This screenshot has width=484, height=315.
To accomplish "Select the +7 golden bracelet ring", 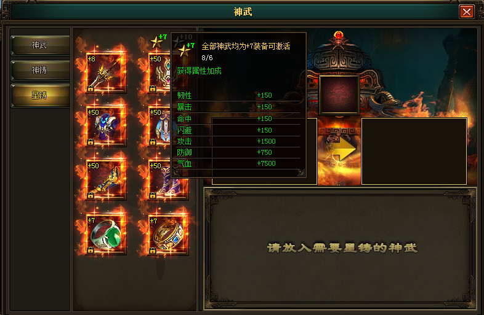I will click(x=168, y=235).
